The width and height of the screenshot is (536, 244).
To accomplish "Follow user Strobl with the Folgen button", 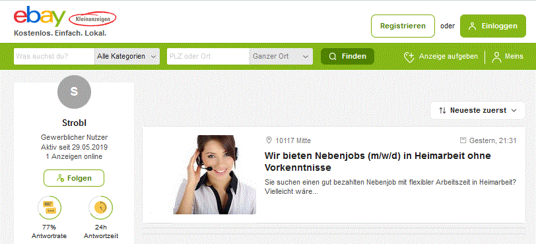I will (74, 178).
